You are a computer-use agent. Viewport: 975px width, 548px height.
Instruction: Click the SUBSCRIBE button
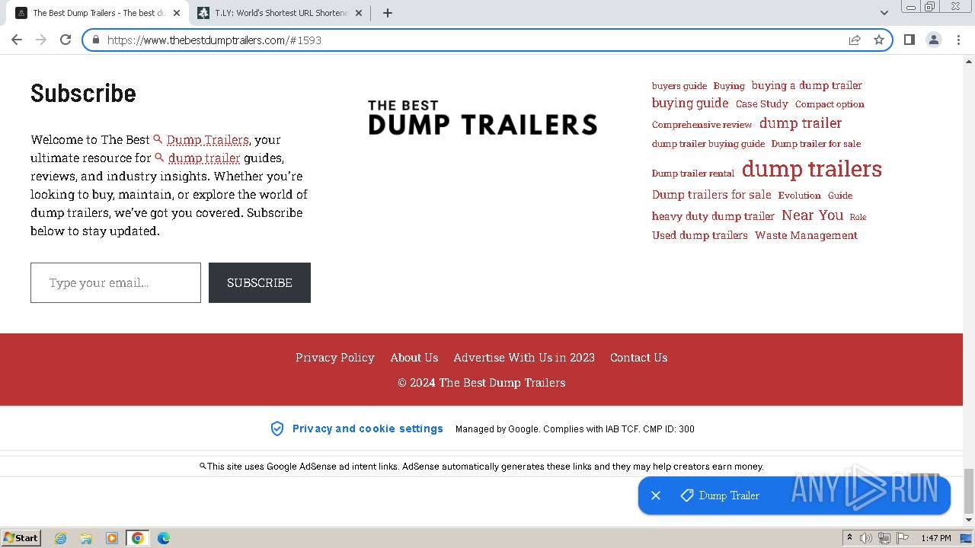click(x=260, y=282)
